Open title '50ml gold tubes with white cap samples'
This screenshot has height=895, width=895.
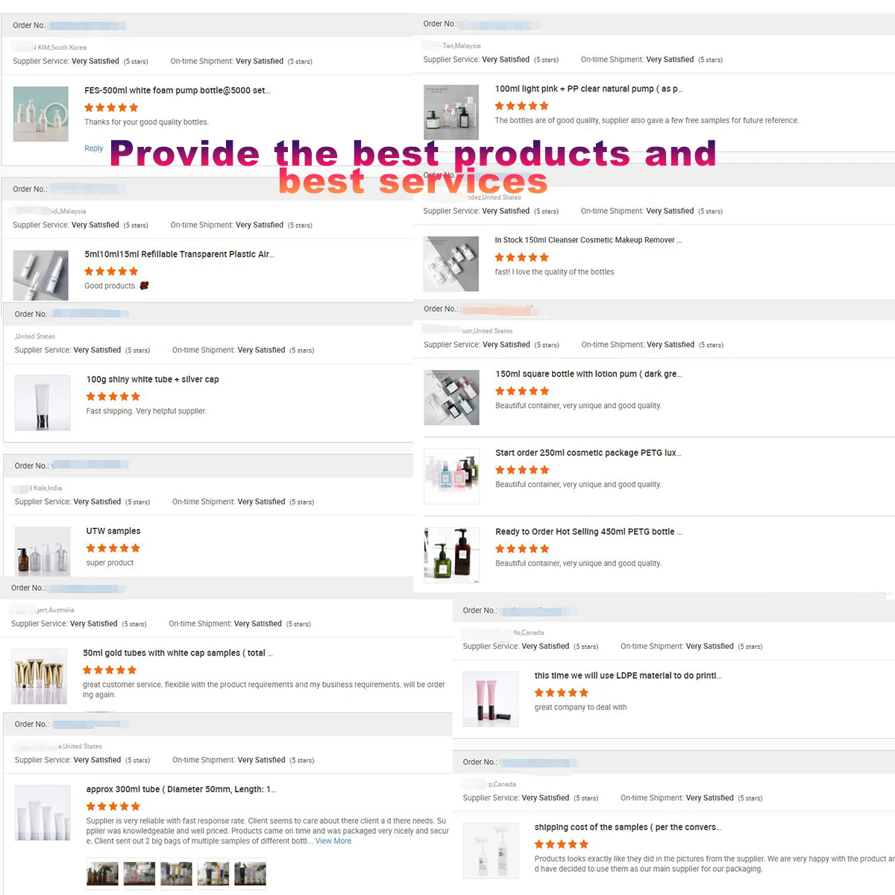point(178,653)
